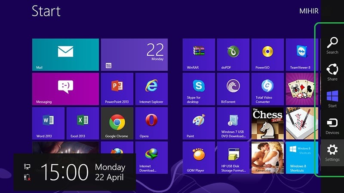Open the Search charm
The image size is (344, 193).
[x=332, y=45]
